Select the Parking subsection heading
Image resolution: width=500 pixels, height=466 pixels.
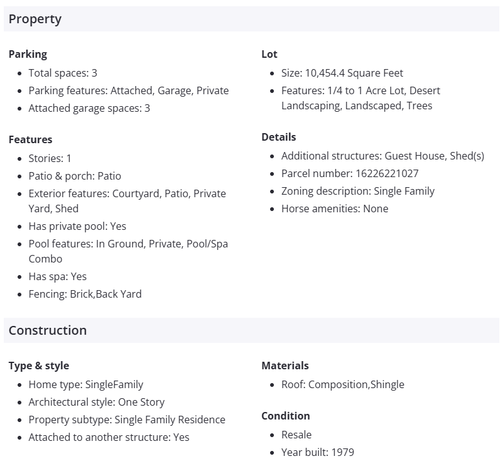28,54
